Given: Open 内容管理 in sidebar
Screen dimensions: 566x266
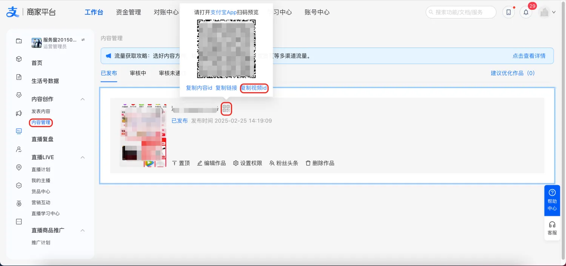Looking at the screenshot, I should coord(41,123).
